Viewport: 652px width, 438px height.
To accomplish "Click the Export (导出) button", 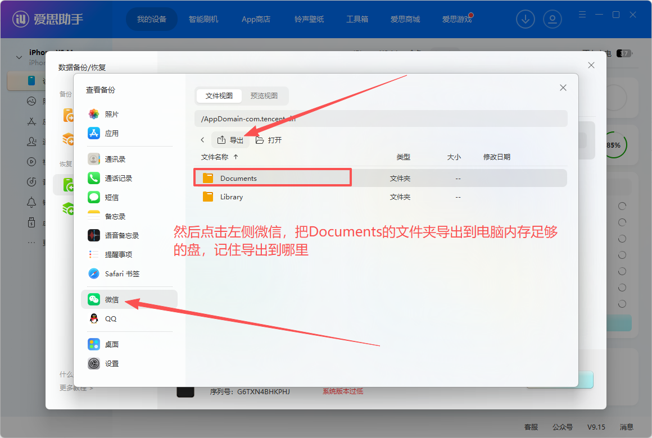I will [230, 140].
